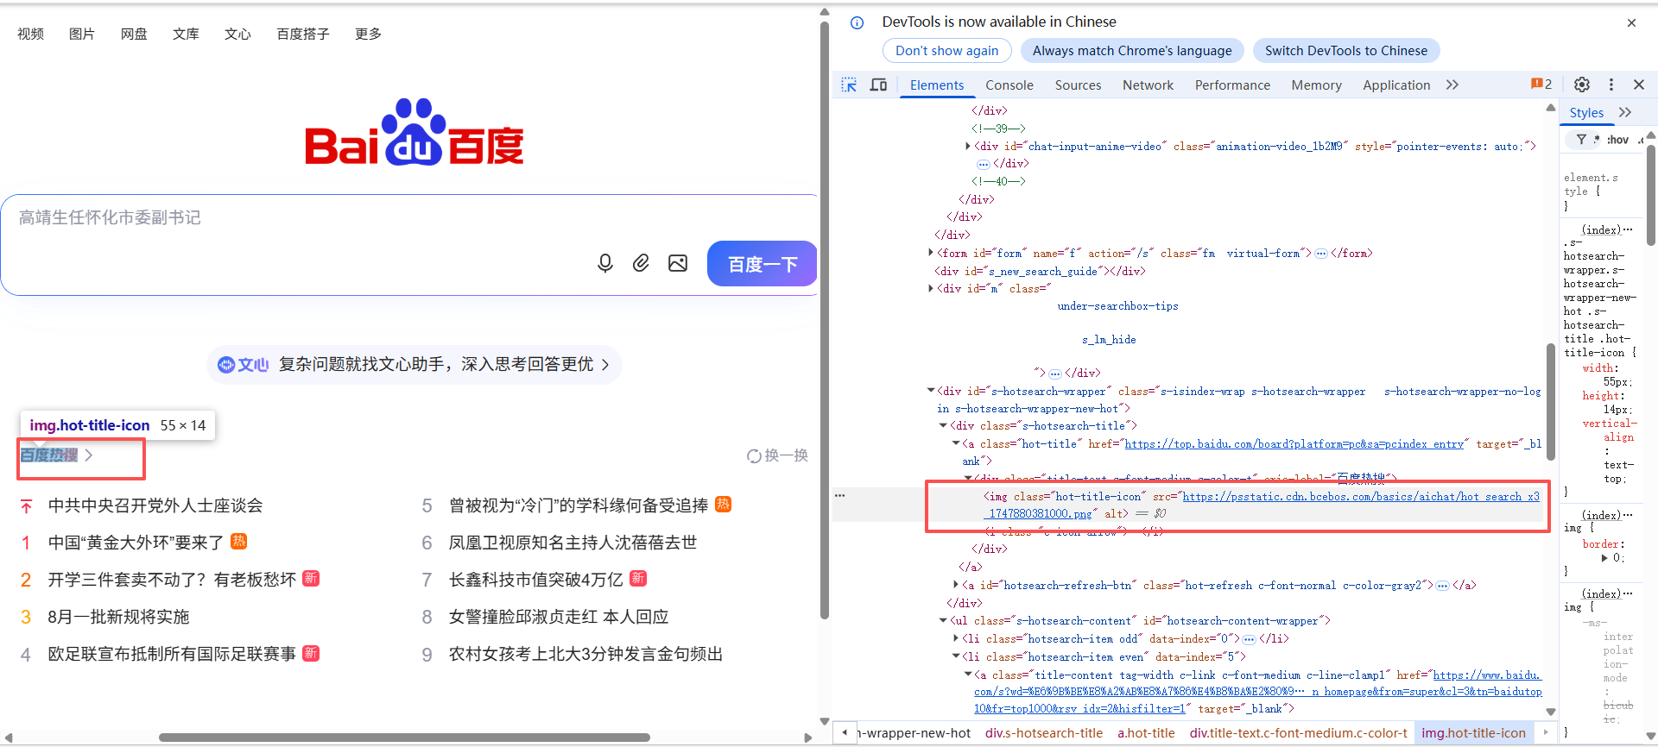Select a.hot-title in the breadcrumb bar
Viewport: 1658px width, 747px height.
click(1146, 733)
